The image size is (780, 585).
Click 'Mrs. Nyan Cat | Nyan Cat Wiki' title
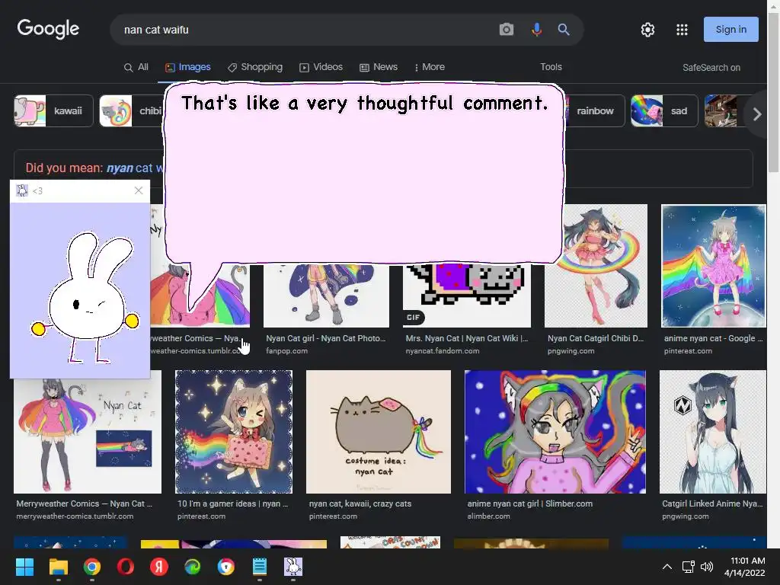coord(467,338)
